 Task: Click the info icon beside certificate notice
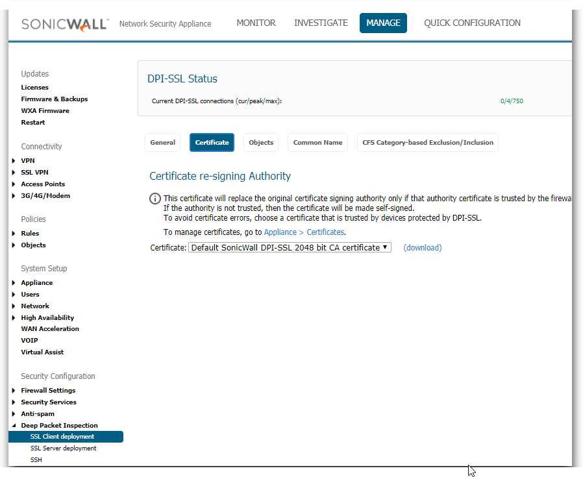[155, 199]
